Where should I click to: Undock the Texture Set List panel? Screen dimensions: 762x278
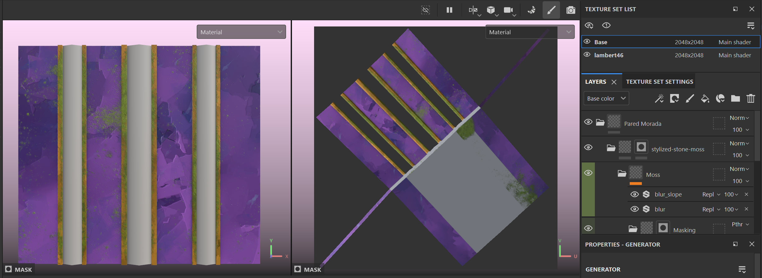(735, 9)
